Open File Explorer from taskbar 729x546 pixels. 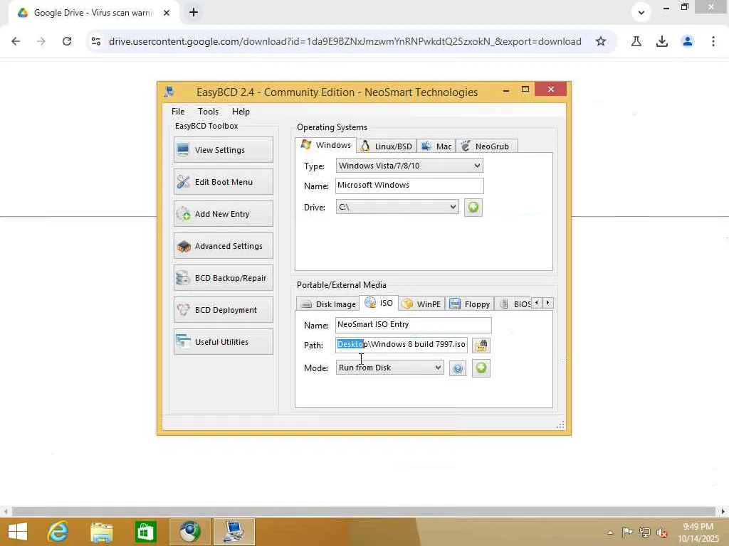(101, 532)
